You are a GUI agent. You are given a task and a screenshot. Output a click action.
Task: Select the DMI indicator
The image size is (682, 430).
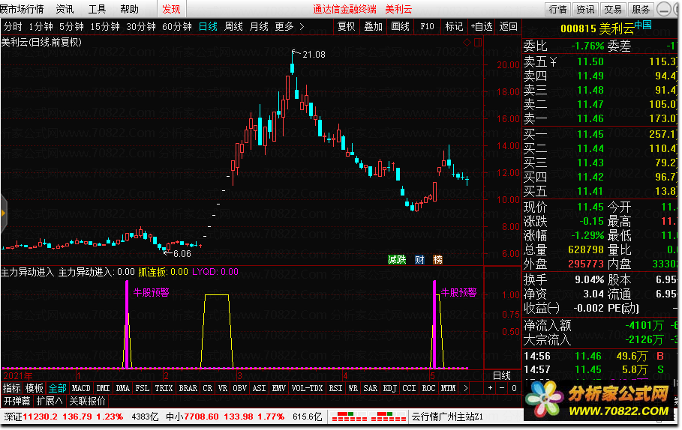coord(103,388)
